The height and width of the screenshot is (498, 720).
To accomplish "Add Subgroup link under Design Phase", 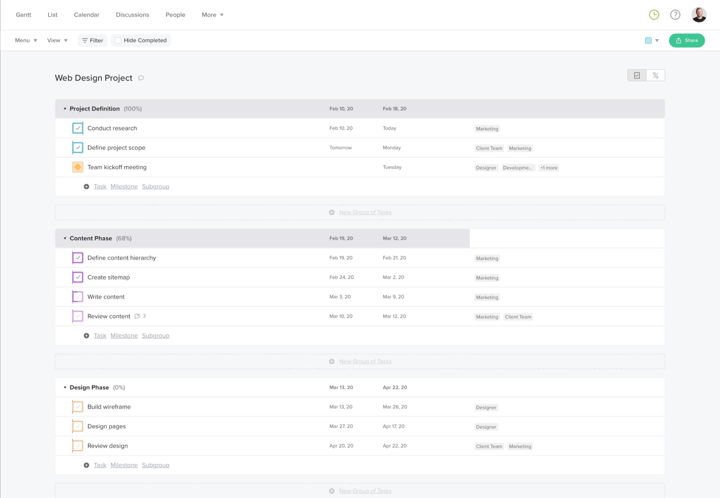I will point(155,465).
